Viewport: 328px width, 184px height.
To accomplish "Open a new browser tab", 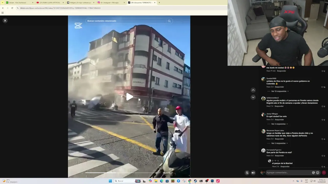I will click(159, 3).
